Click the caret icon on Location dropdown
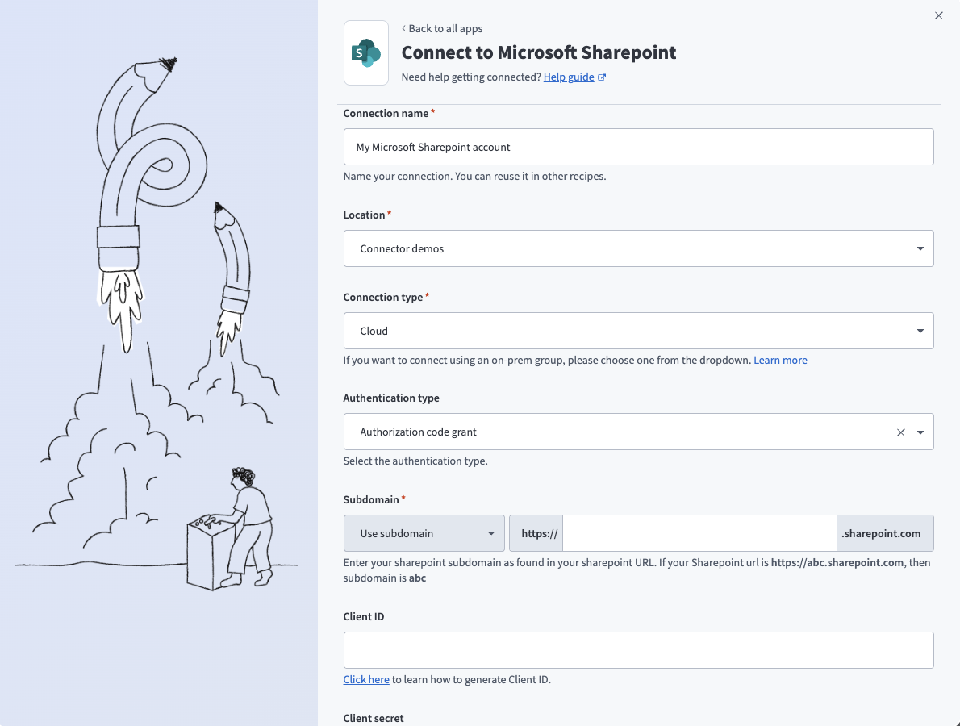The image size is (960, 726). tap(920, 248)
